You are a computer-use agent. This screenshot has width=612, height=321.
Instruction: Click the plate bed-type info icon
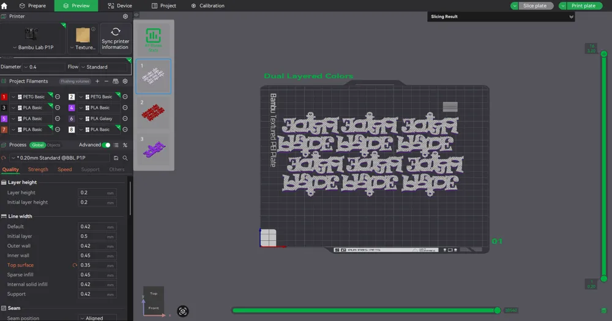pyautogui.click(x=93, y=29)
